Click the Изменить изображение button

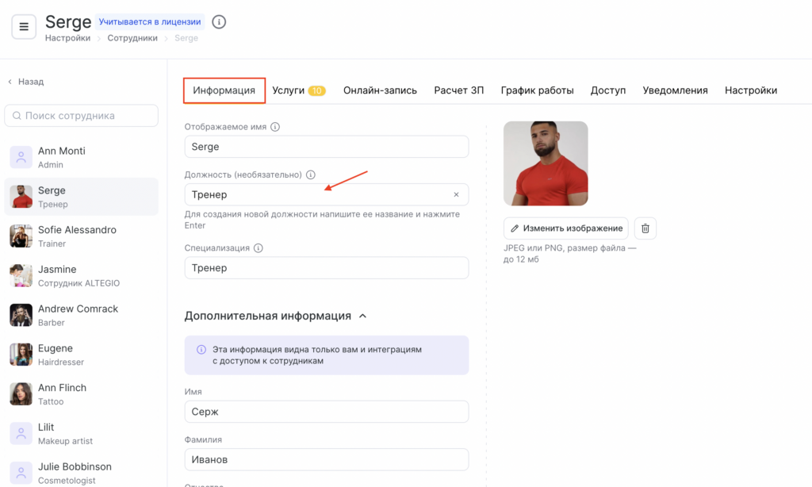tap(565, 228)
